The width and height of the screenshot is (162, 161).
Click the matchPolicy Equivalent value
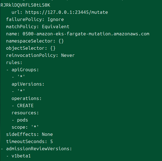point(56,27)
